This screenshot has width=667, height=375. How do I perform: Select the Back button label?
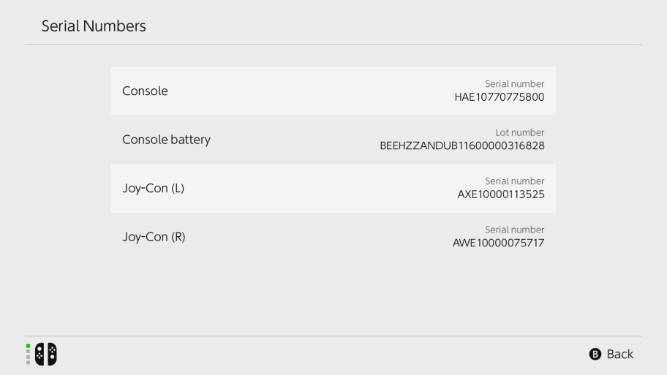619,354
